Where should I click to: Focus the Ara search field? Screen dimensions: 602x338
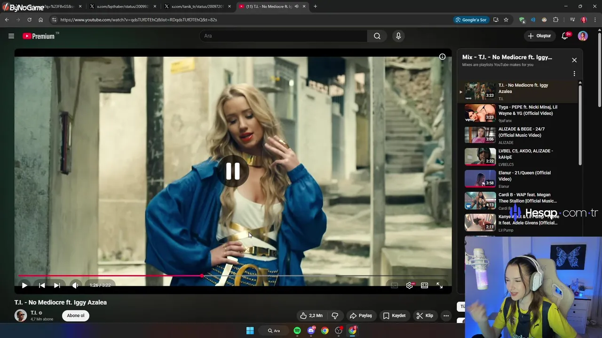[284, 36]
